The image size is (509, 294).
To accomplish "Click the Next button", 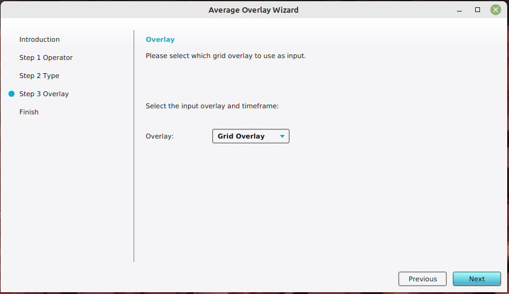I will click(476, 279).
